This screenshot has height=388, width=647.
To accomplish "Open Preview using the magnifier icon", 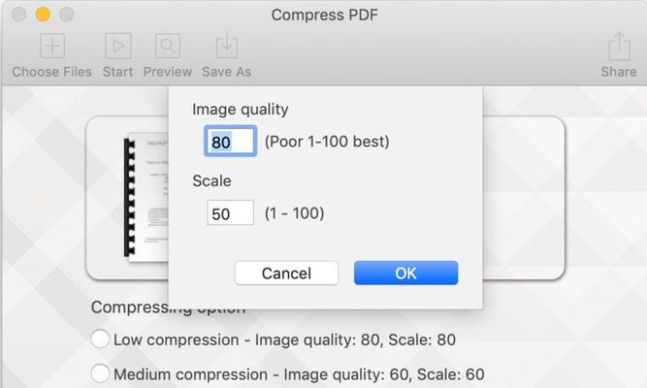I will pos(168,46).
